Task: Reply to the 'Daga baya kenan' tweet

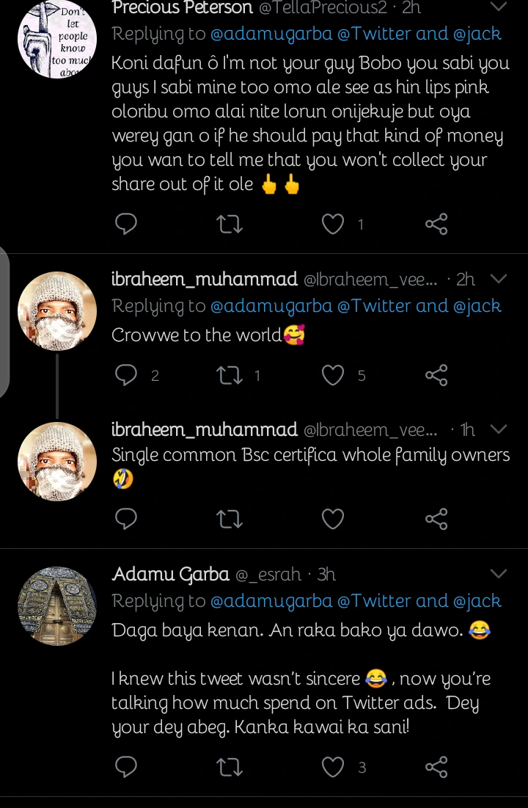Action: point(126,767)
